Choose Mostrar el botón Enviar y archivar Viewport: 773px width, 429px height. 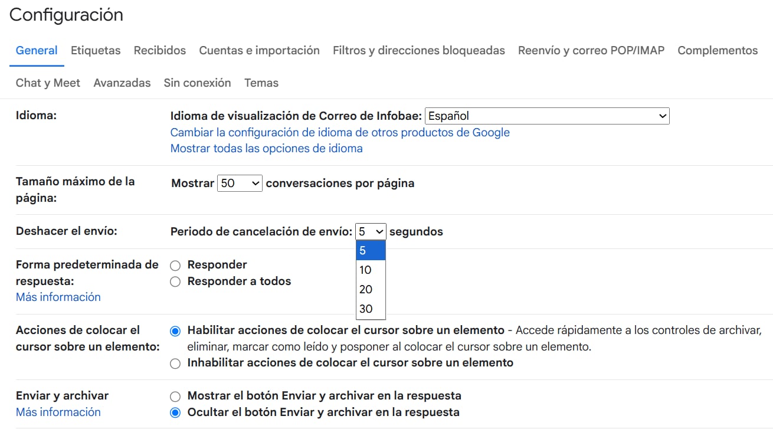[175, 397]
